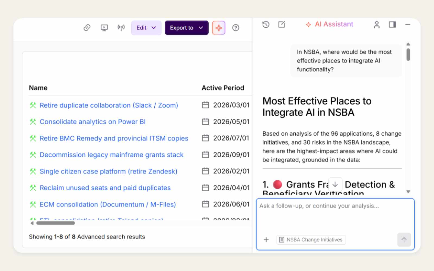Select the 2026/03/01 date value
Screen dimensions: 434x271
click(x=231, y=105)
